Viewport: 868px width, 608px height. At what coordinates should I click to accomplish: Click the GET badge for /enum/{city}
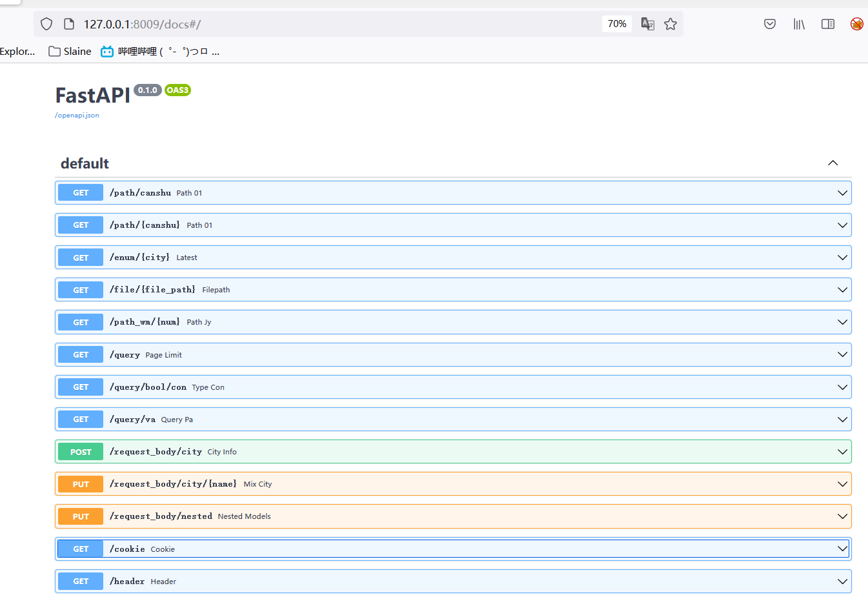pyautogui.click(x=81, y=258)
